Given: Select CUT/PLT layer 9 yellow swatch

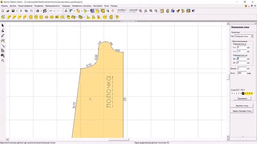Looking at the screenshot, I should pos(252,93).
